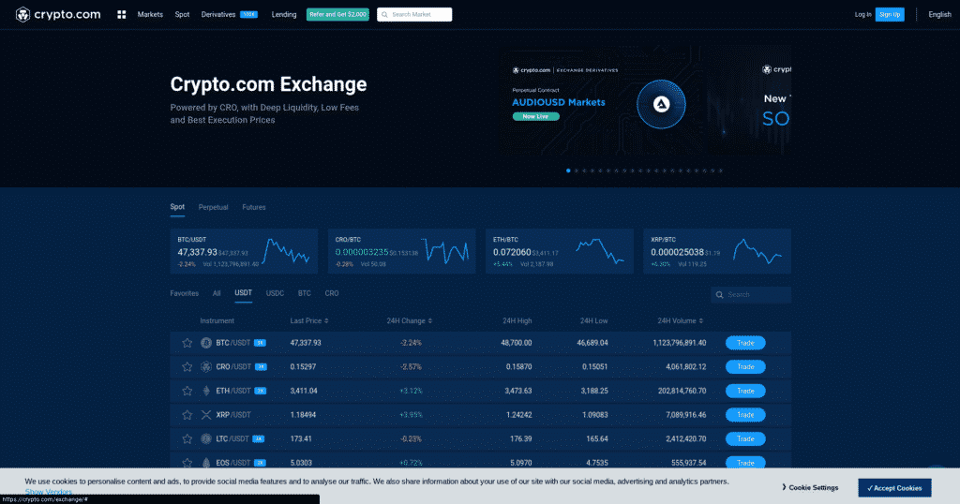Open the Lending menu item

[x=283, y=15]
